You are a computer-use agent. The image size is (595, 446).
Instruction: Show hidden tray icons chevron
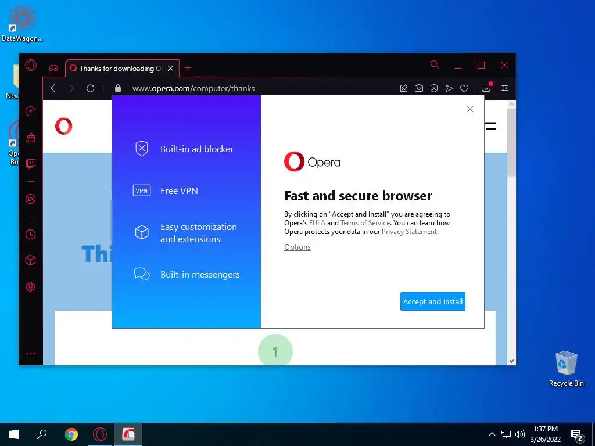[x=492, y=434]
